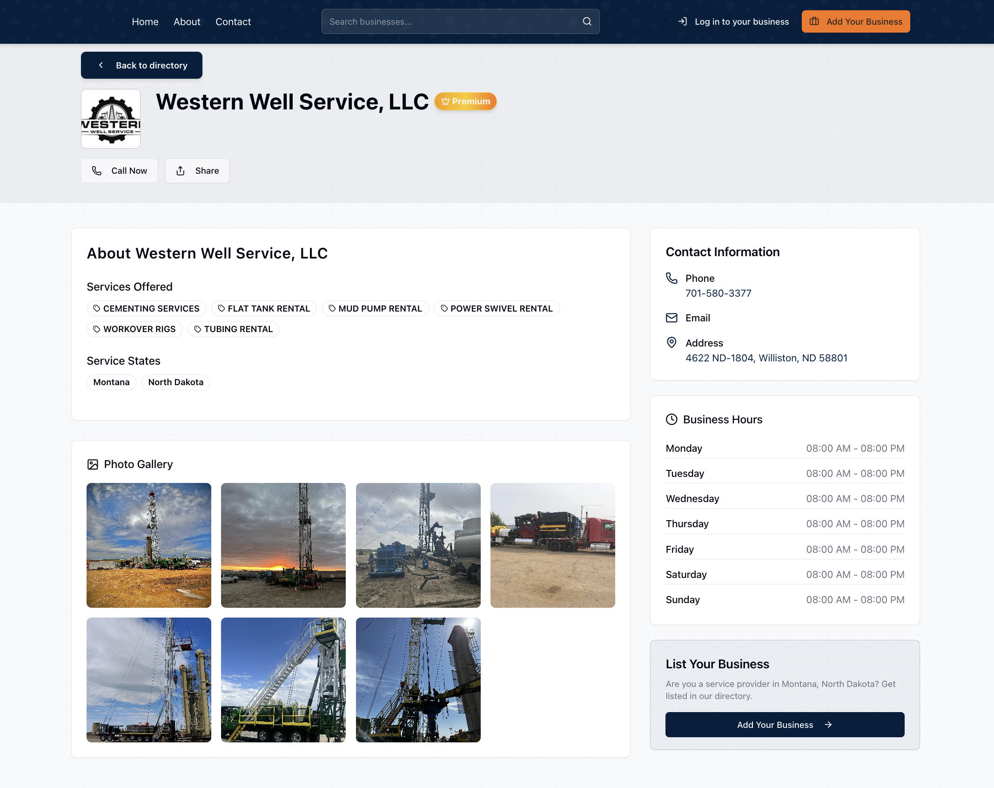Select the About tab in navigation
The width and height of the screenshot is (994, 788).
point(187,21)
